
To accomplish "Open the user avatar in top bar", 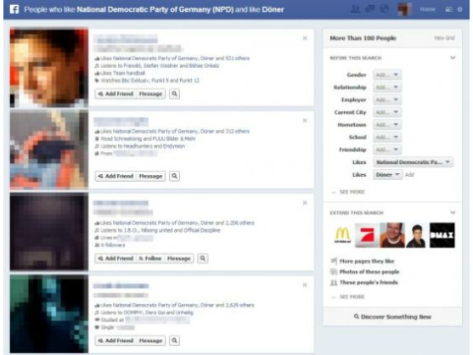I will (404, 9).
